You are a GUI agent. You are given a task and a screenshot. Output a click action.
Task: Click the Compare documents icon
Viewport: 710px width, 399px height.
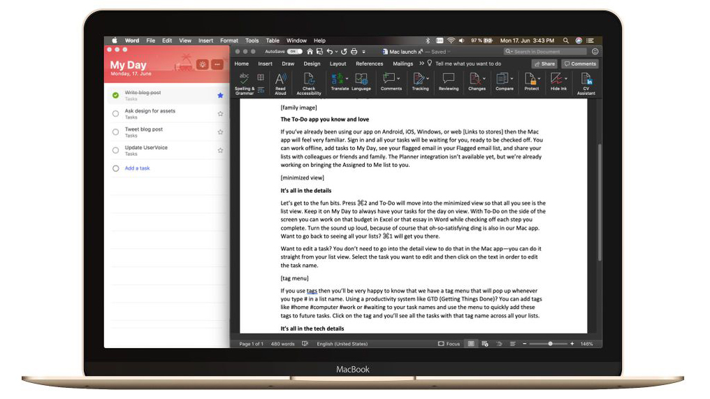[502, 79]
